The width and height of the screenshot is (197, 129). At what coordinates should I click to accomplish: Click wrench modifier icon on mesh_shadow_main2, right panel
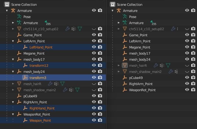(x=171, y=71)
